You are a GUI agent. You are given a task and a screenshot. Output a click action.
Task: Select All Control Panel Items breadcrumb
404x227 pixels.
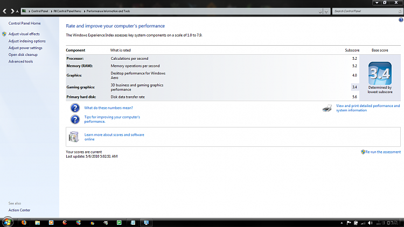[x=67, y=11]
